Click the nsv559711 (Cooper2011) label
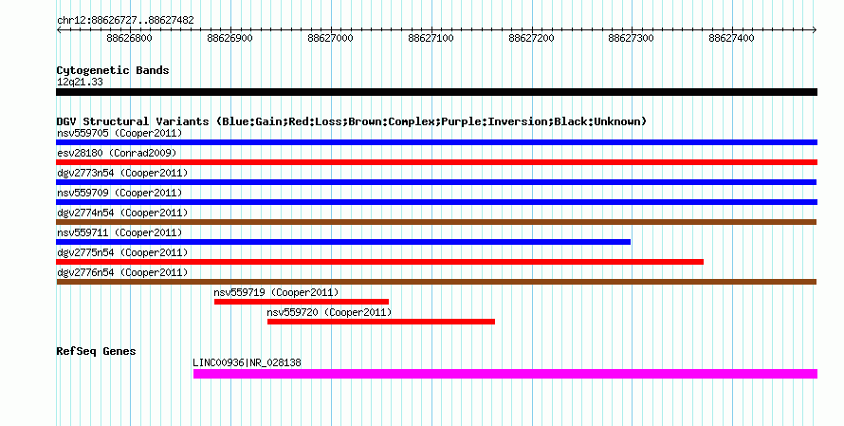 (x=119, y=232)
